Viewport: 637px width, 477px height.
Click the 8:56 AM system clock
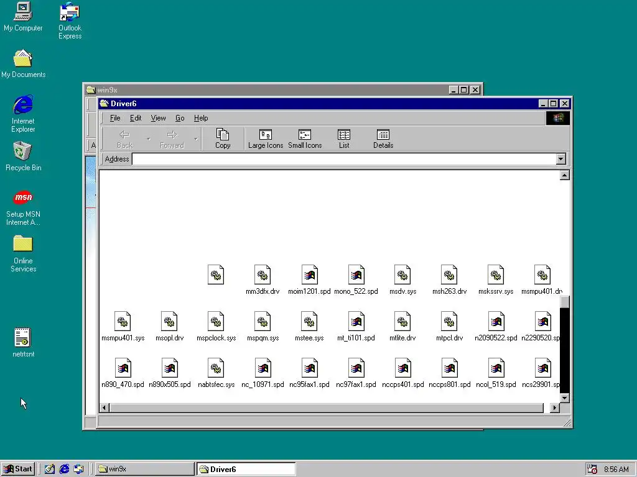pos(616,470)
